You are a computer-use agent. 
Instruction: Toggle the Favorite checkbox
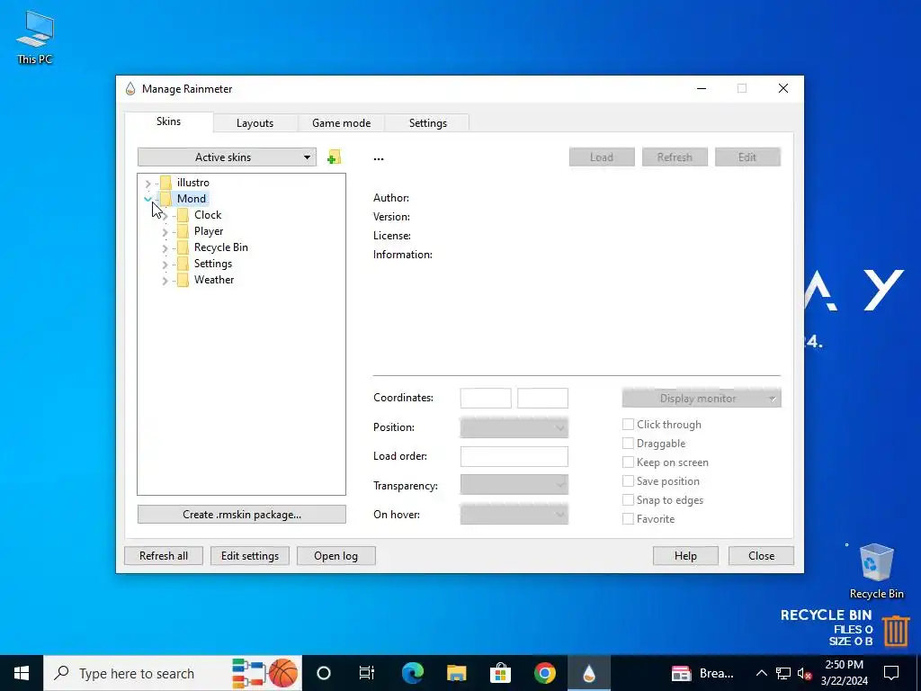pyautogui.click(x=628, y=519)
